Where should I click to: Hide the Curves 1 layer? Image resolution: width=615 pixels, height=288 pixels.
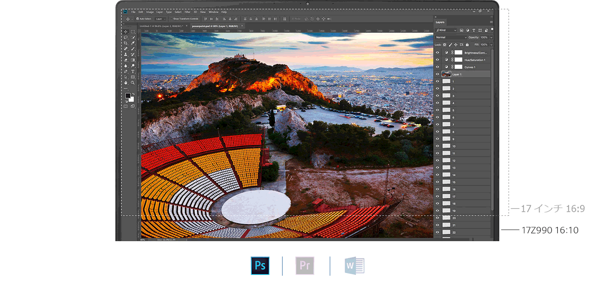(437, 67)
